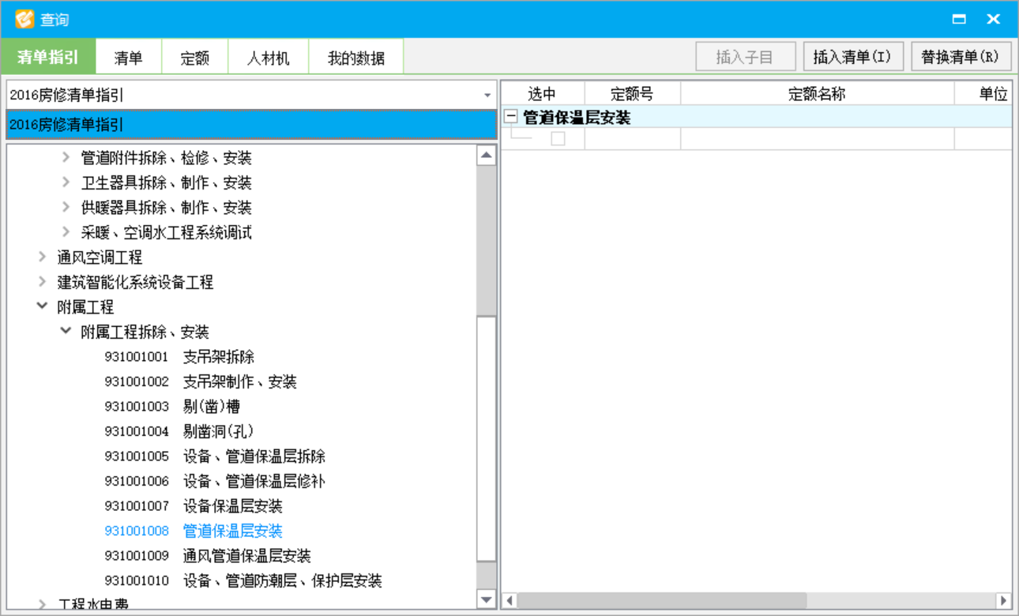
Task: Open the 2016房修清单指引 dropdown arrow
Action: 487,96
